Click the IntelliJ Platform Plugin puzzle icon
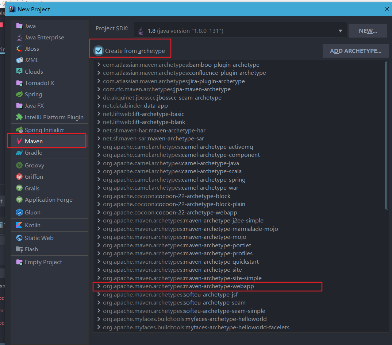Viewport: 392px width, 345px height. pyautogui.click(x=19, y=117)
